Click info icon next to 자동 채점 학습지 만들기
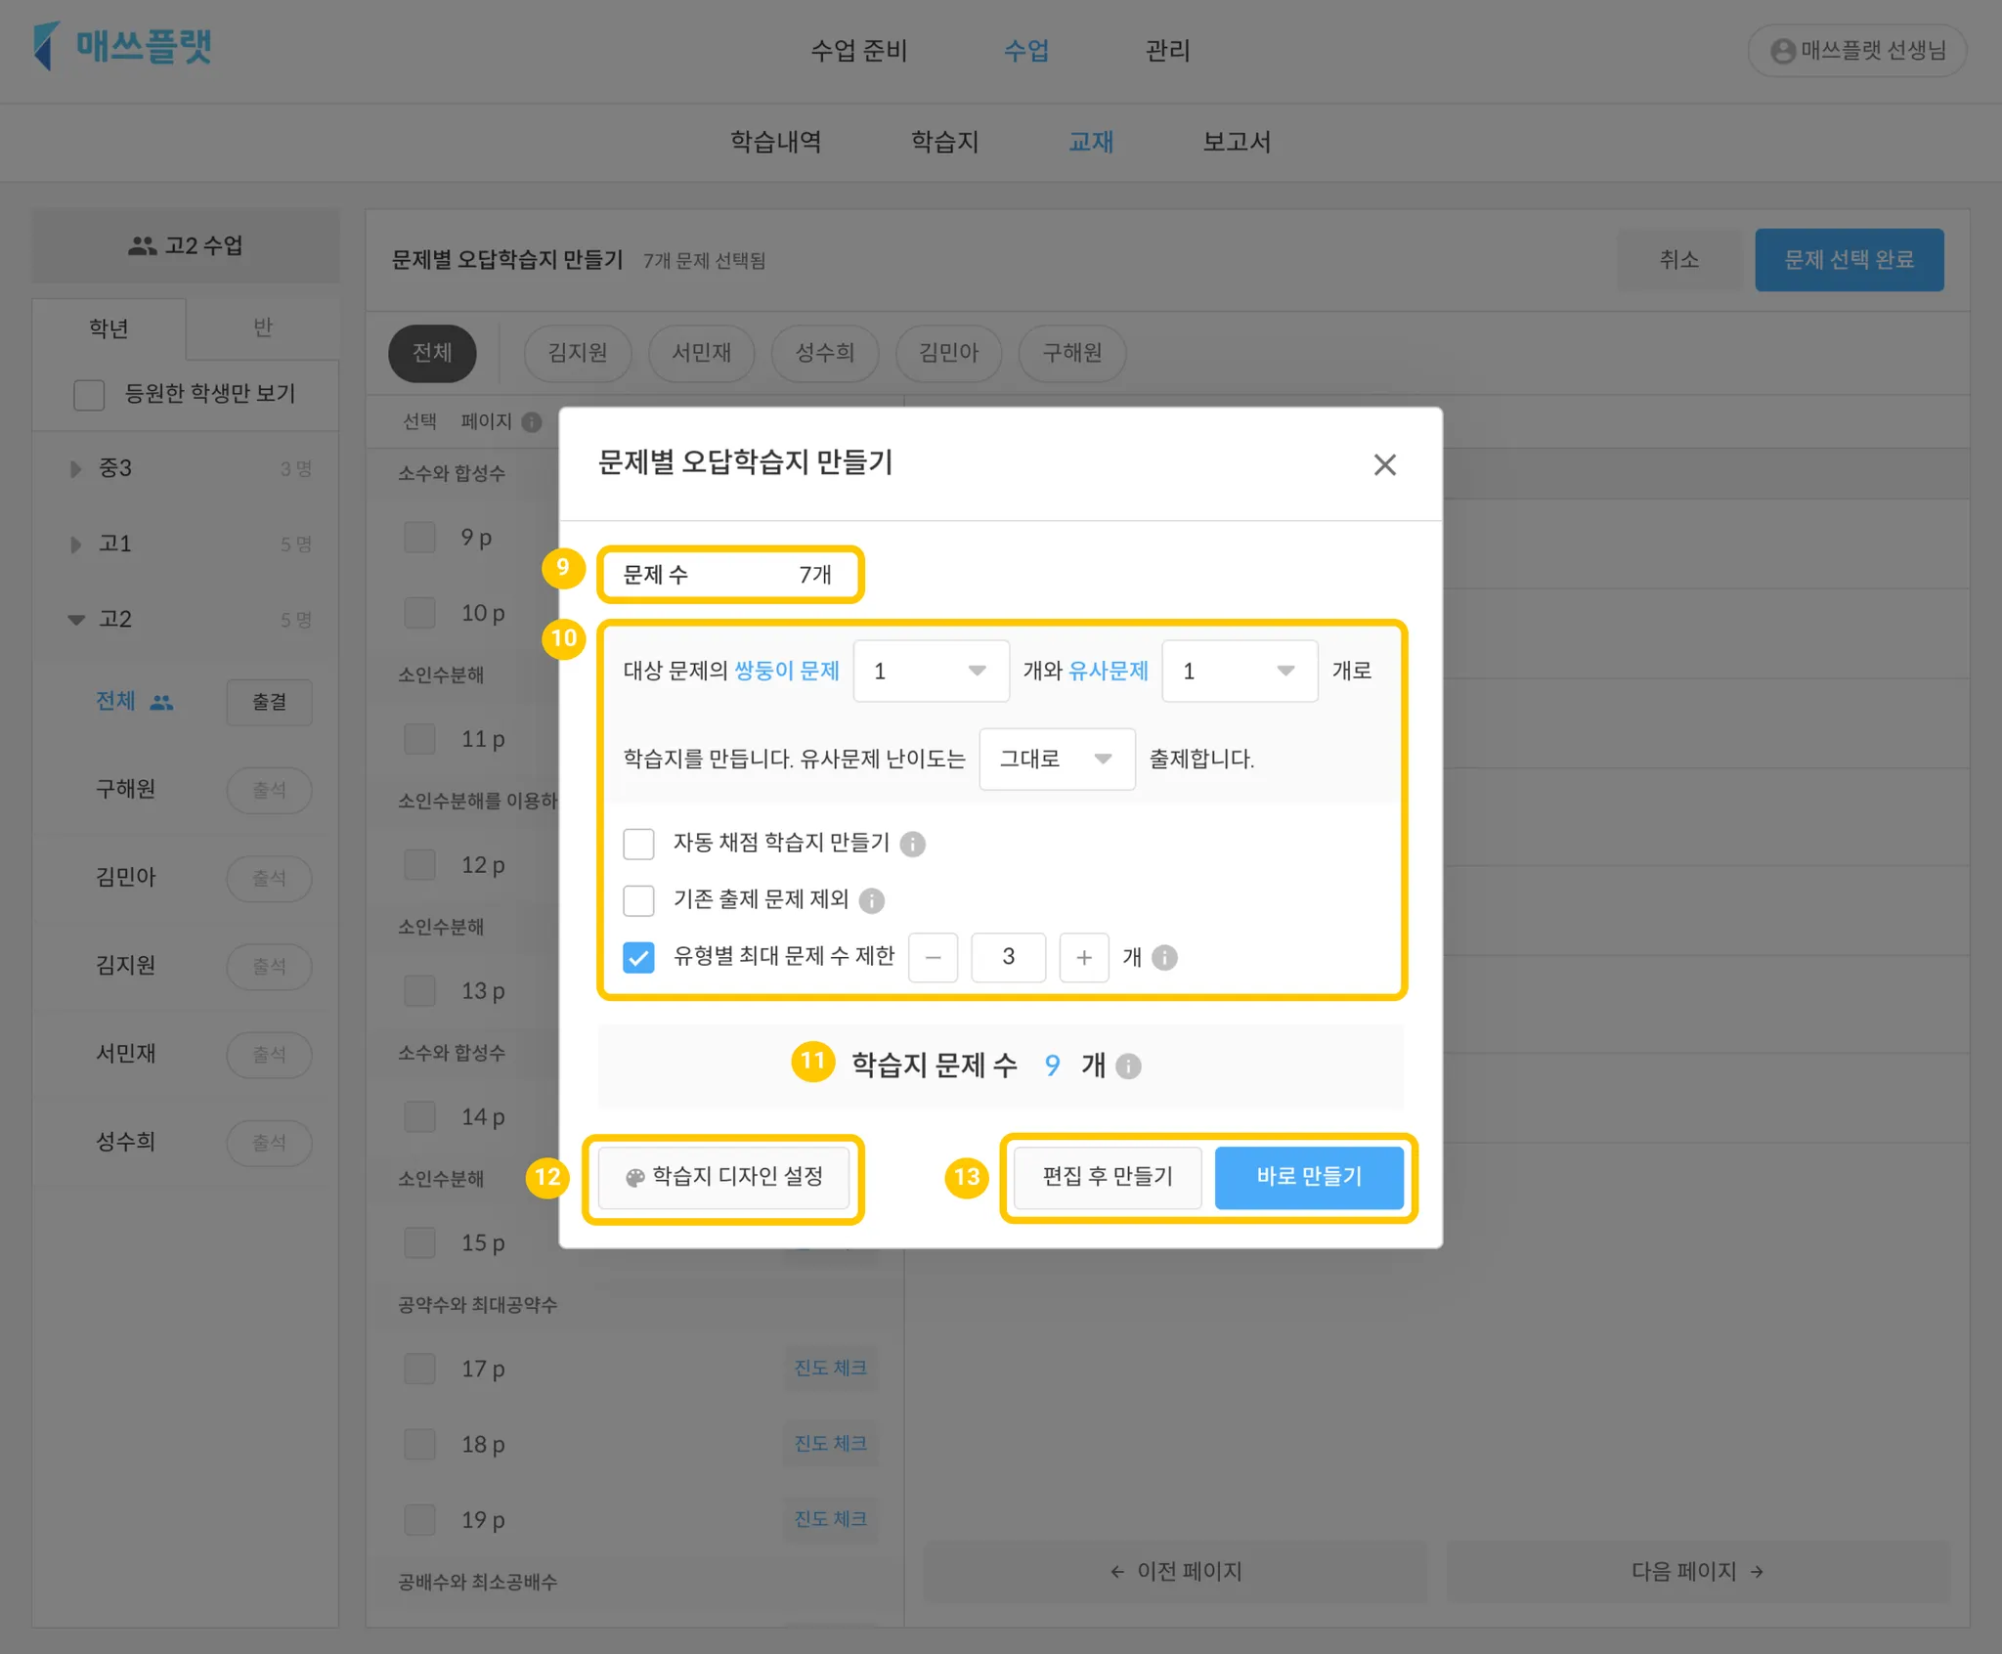 click(x=912, y=844)
